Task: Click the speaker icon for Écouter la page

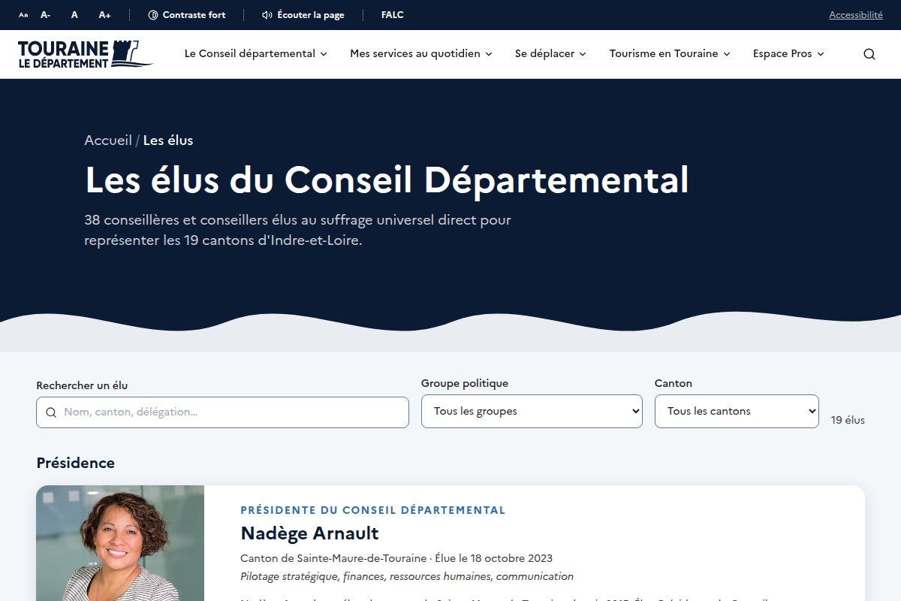Action: 267,15
